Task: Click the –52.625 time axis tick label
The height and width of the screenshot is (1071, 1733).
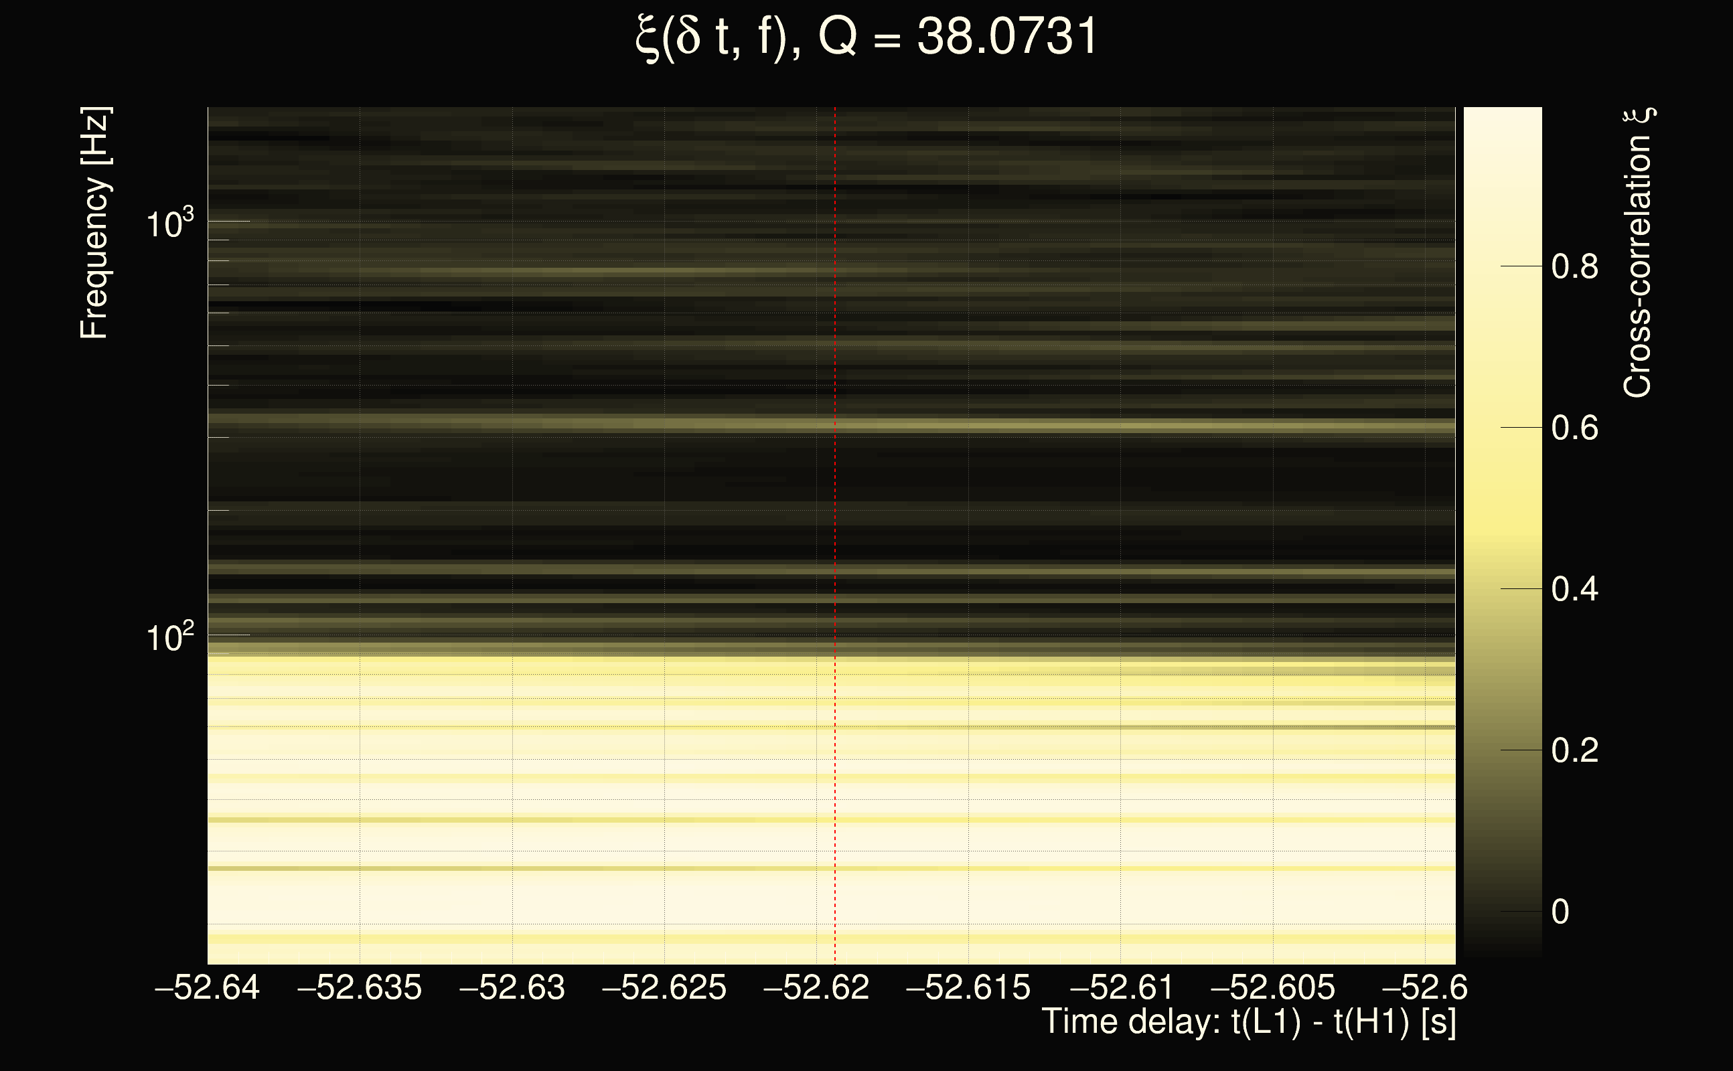Action: [x=664, y=987]
